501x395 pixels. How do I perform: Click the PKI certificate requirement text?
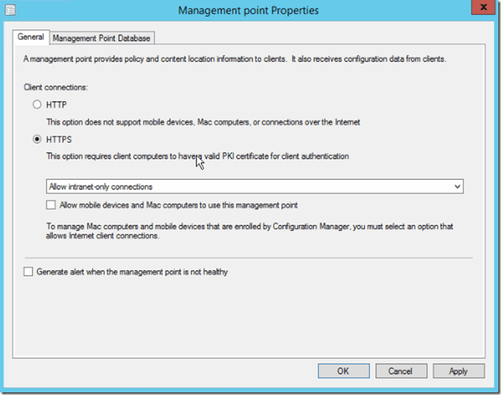point(197,156)
